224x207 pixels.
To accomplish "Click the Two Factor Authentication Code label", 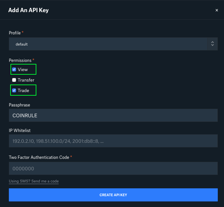I will pos(39,158).
